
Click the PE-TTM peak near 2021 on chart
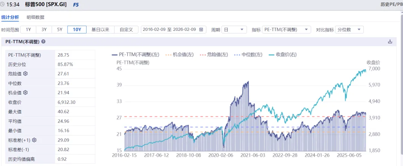tap(248, 82)
